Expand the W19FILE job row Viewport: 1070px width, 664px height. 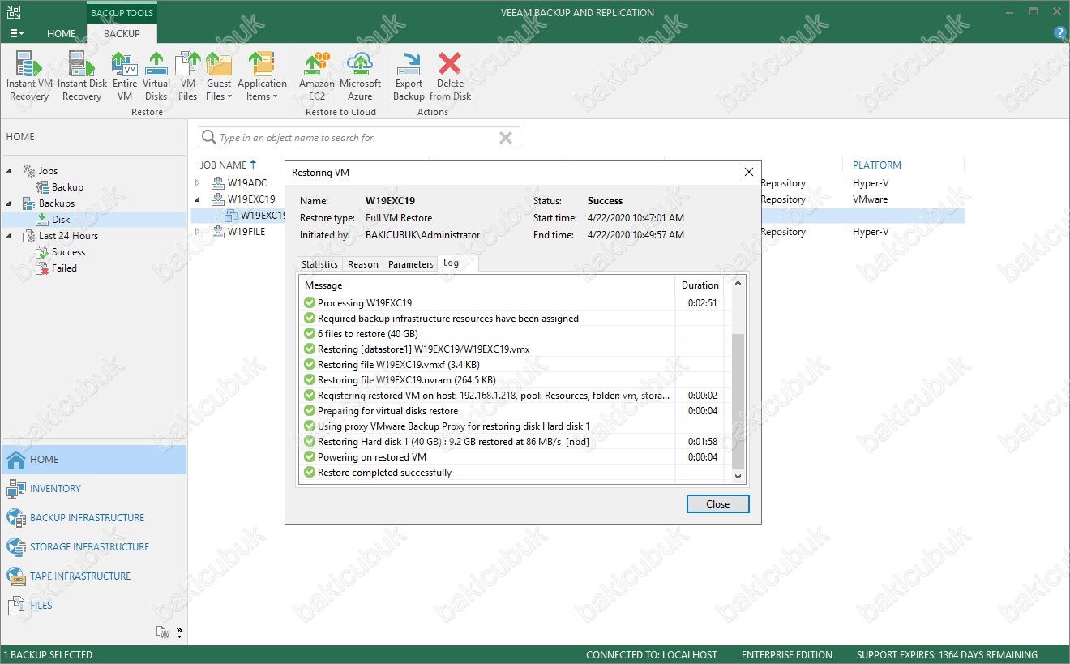[x=197, y=232]
